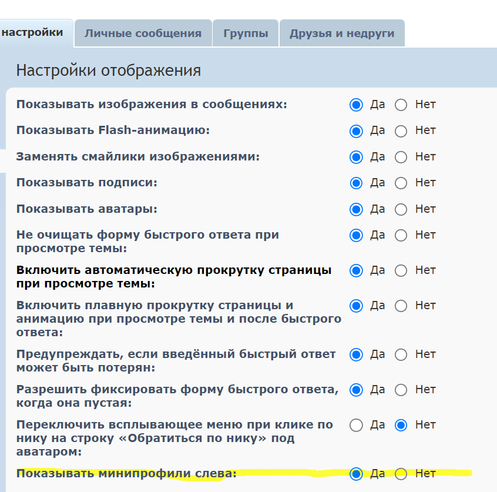Select Да for Предупреждать о потерянном ответе
This screenshot has height=492, width=497.
point(356,354)
